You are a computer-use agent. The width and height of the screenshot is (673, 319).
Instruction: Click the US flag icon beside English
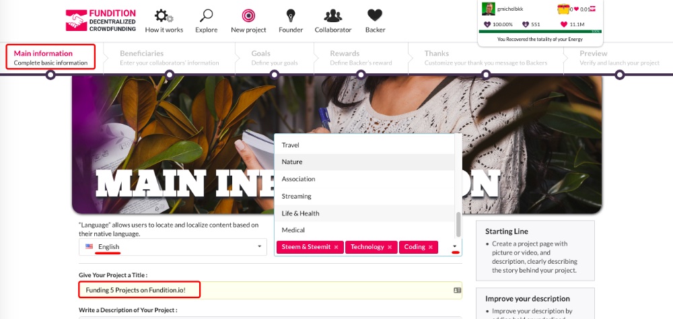point(90,246)
